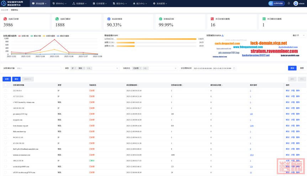Check the row checkbox for 212.56.45.4
307x176 pixels.
[5, 91]
